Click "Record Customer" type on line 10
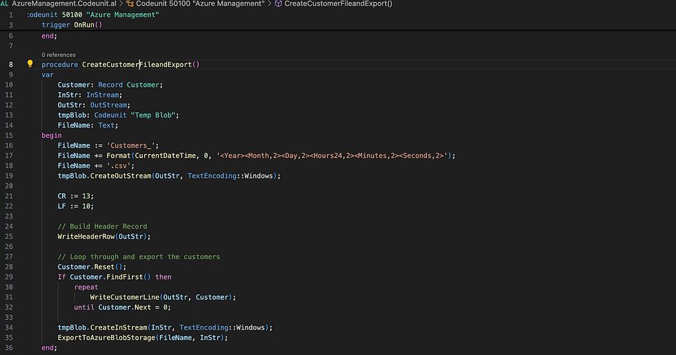The image size is (676, 355). coord(128,85)
